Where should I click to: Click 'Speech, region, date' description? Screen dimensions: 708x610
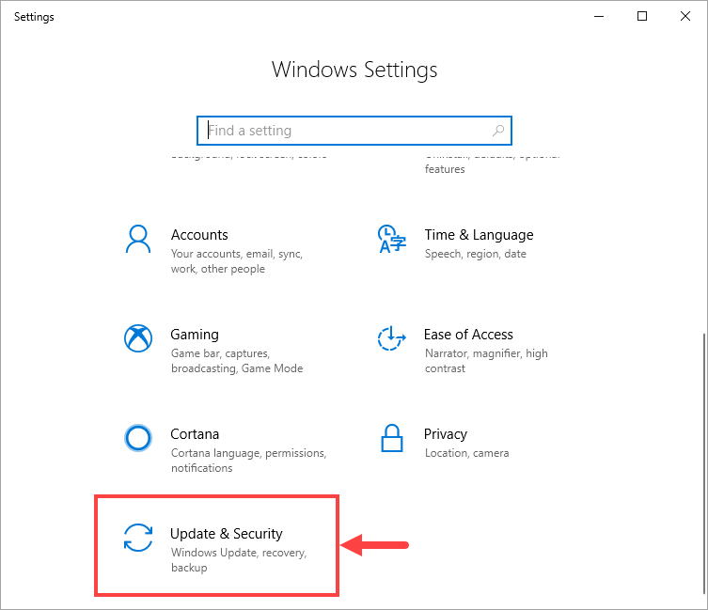click(476, 254)
